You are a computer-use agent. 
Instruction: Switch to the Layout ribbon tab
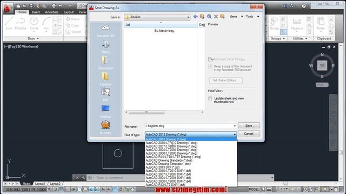[69, 12]
